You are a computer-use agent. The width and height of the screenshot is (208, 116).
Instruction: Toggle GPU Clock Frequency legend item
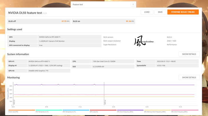click(185, 112)
